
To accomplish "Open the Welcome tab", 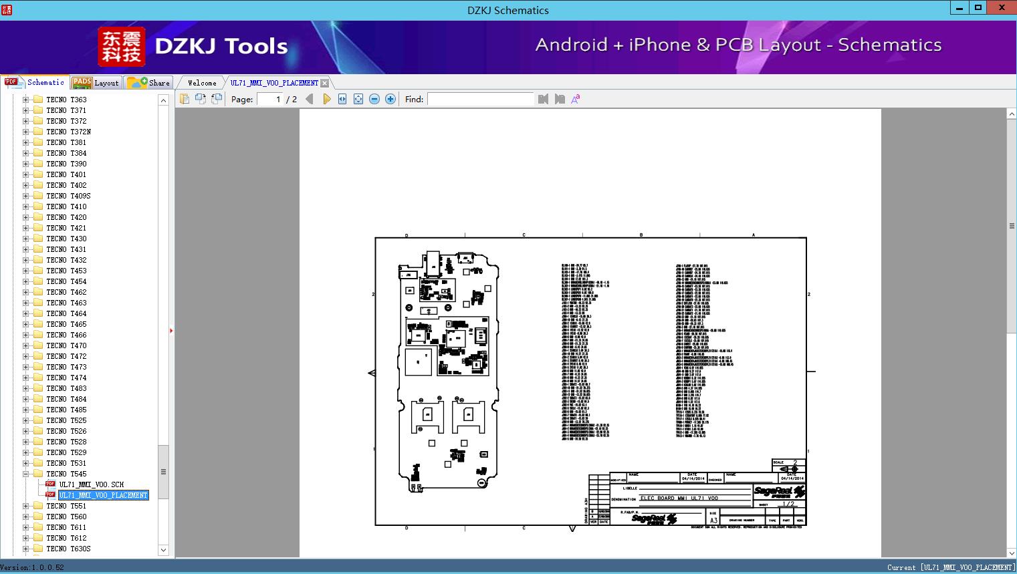I will click(202, 83).
